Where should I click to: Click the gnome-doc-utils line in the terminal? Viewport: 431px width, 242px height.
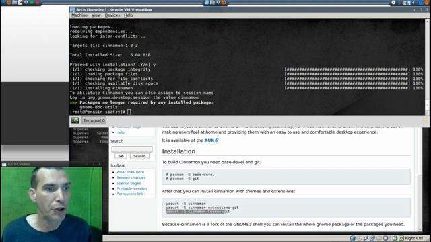pyautogui.click(x=99, y=107)
